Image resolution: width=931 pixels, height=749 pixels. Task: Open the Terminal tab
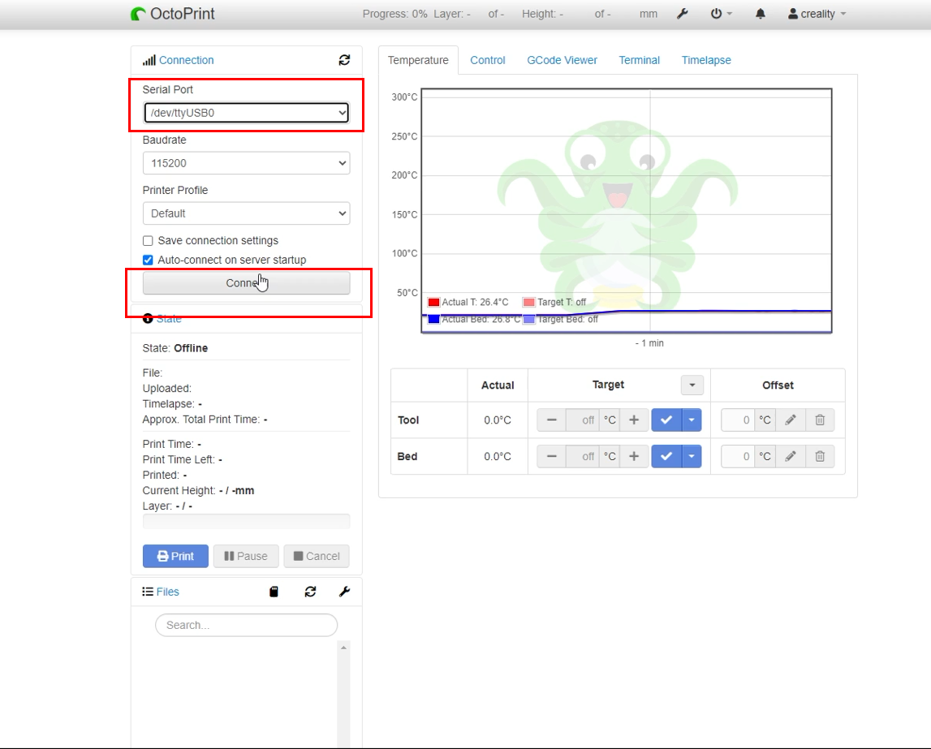(640, 60)
